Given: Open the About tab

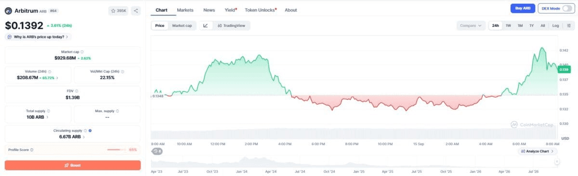Looking at the screenshot, I should click(x=290, y=10).
